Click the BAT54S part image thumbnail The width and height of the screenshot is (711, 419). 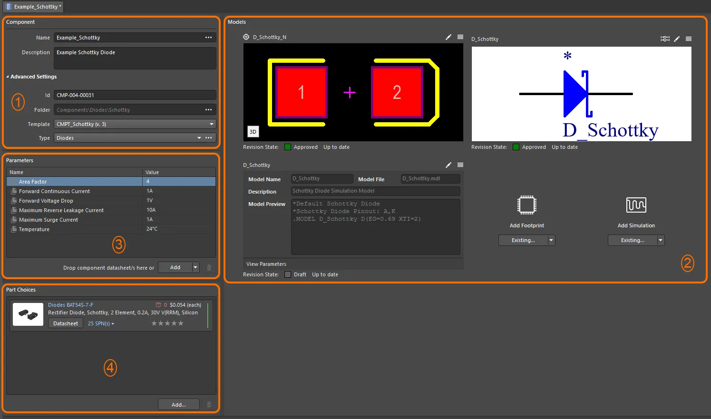[28, 314]
